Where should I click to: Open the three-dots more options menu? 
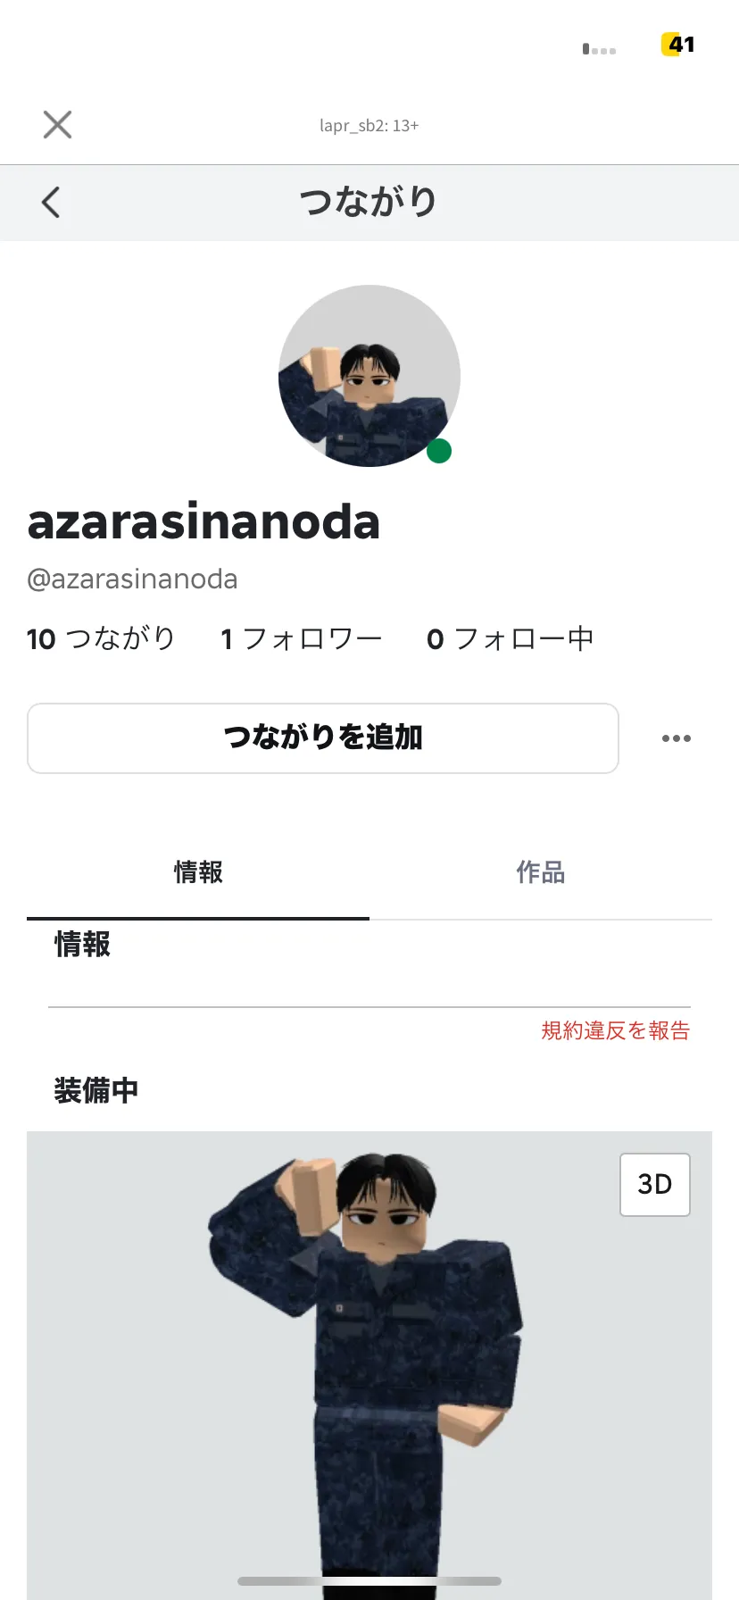click(677, 738)
